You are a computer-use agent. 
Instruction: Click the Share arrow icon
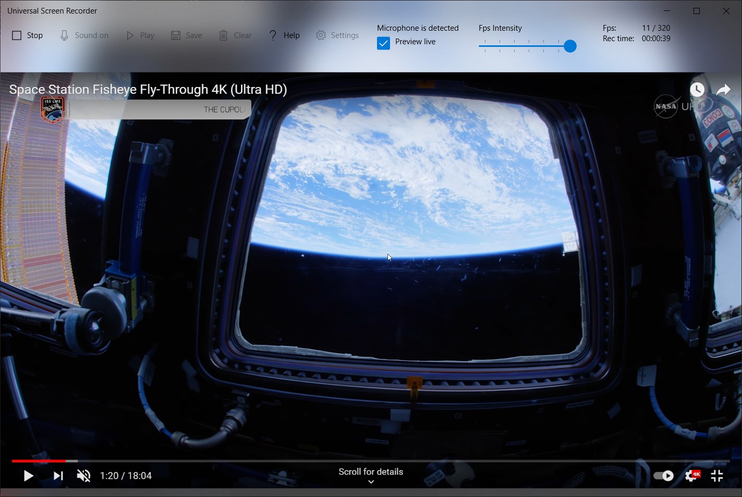pyautogui.click(x=724, y=89)
